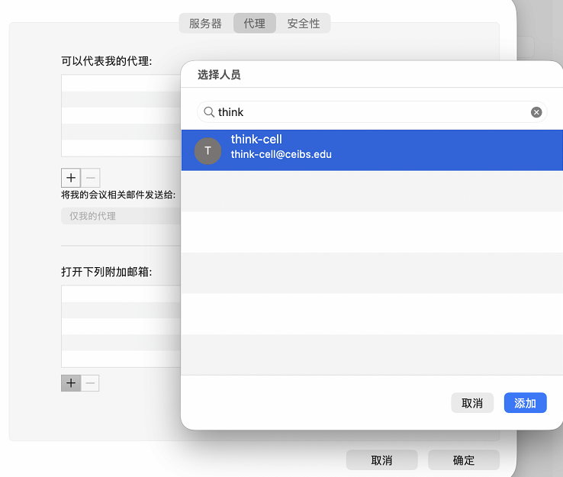The image size is (563, 477).
Task: Click the magnifier icon in the search field
Action: pyautogui.click(x=208, y=112)
